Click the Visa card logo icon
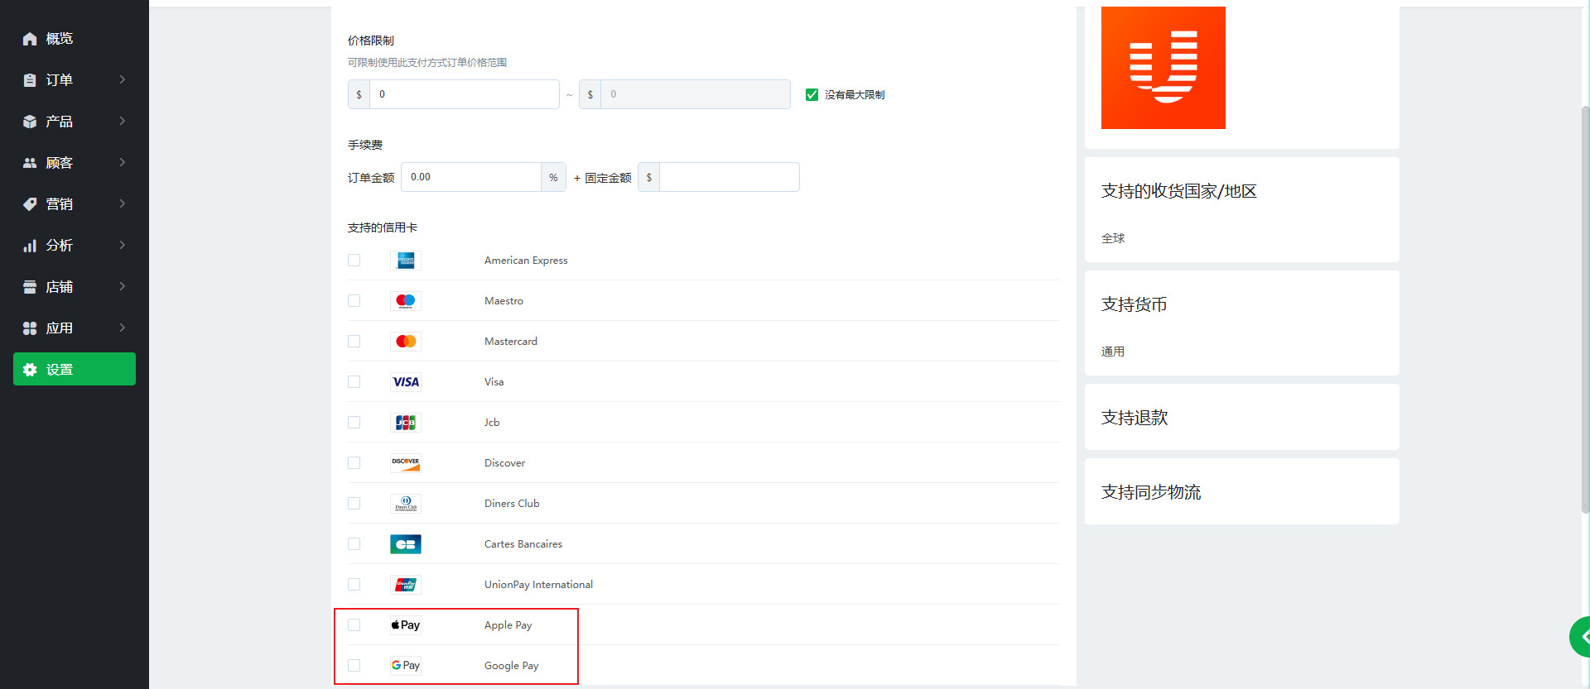This screenshot has height=689, width=1590. (x=406, y=382)
